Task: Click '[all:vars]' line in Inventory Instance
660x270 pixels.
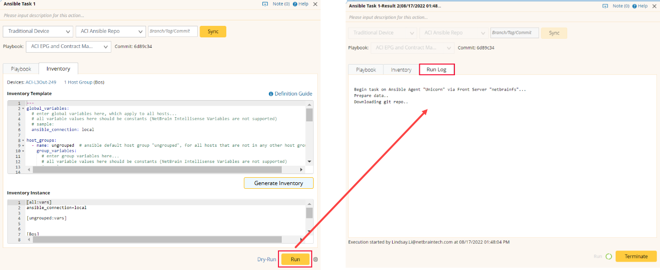Action: click(x=39, y=202)
